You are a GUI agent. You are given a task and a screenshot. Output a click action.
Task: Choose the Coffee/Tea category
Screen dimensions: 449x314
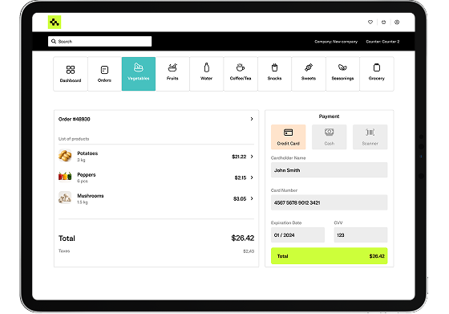point(241,74)
